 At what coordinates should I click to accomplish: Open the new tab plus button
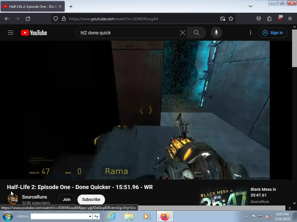(x=71, y=7)
